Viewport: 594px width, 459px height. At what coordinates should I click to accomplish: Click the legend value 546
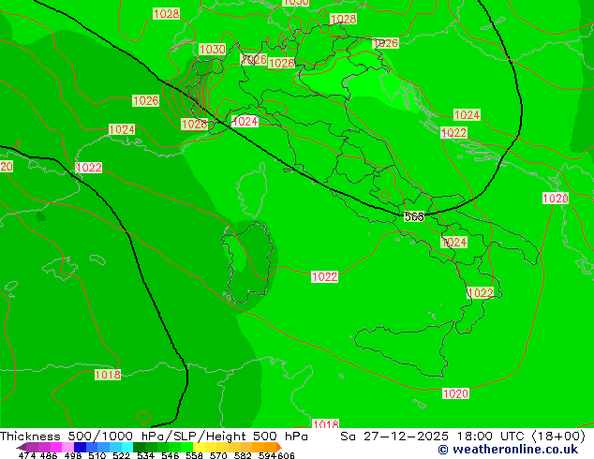click(171, 455)
